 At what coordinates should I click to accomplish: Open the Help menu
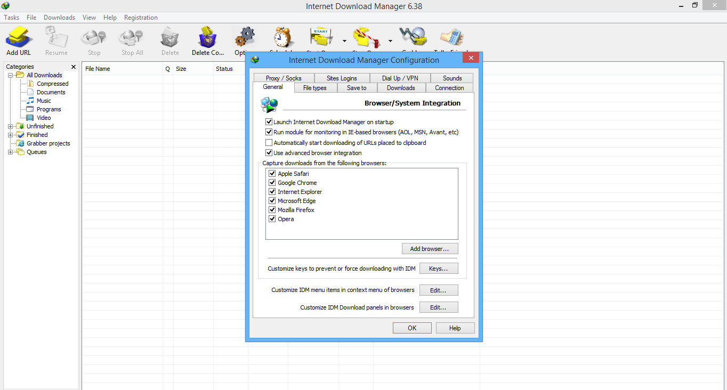click(110, 18)
